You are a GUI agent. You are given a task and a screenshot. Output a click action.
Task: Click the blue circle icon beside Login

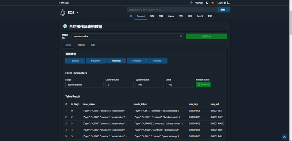pos(225,3)
